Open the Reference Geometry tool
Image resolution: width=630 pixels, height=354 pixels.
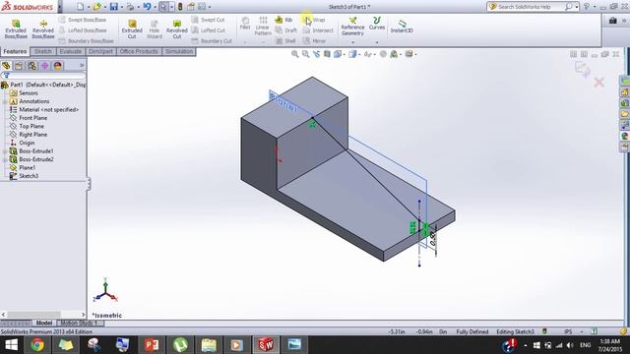pyautogui.click(x=352, y=27)
